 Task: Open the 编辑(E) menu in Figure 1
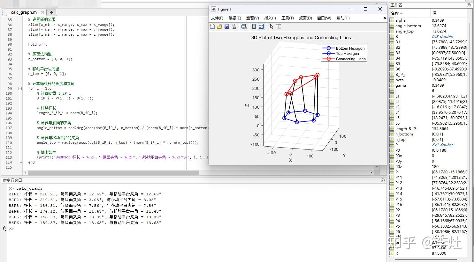(x=235, y=18)
